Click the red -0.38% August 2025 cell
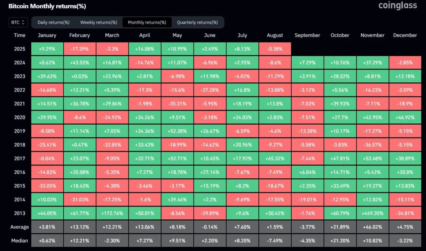 pos(275,48)
